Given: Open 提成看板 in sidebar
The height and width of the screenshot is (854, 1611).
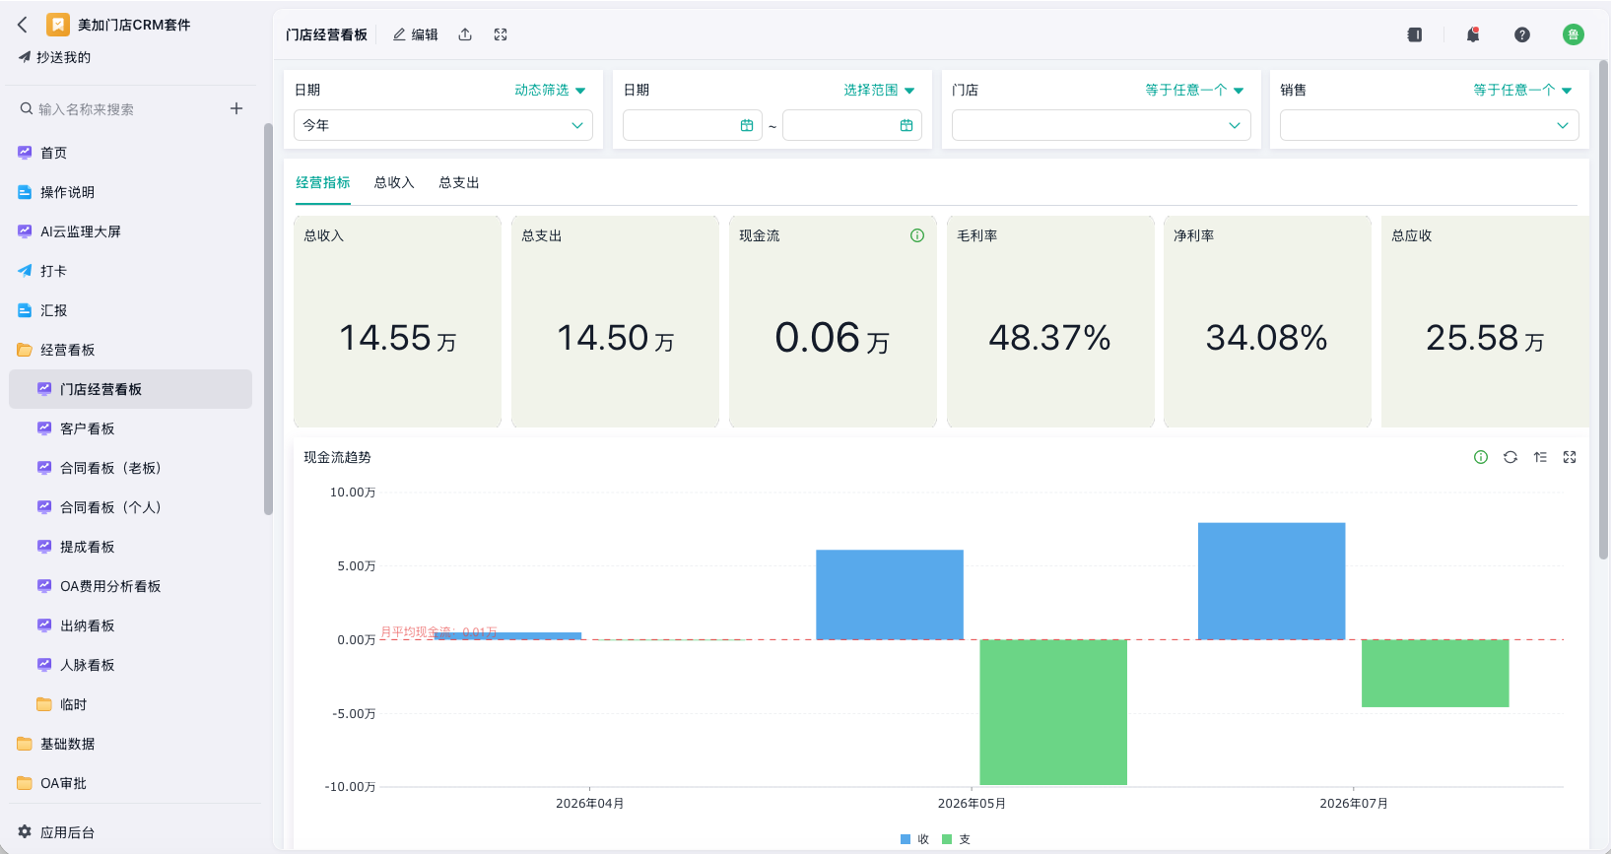Looking at the screenshot, I should (130, 547).
